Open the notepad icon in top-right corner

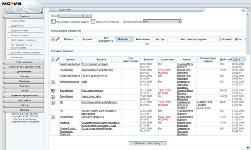[248, 10]
